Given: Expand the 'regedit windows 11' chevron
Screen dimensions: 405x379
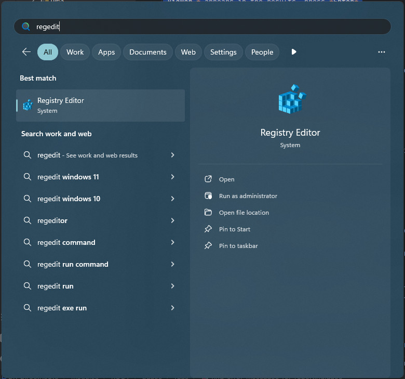Looking at the screenshot, I should [x=172, y=177].
